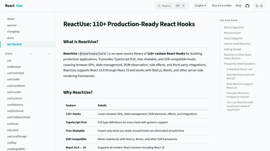This screenshot has height=151, width=270.
Task: Click the search magnifier icon
Action: (x=159, y=6)
